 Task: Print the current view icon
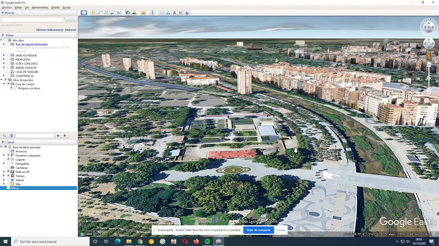pyautogui.click(x=168, y=13)
